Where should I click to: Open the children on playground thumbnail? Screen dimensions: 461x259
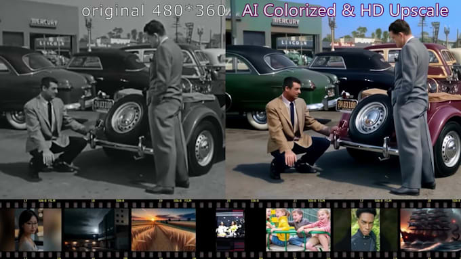click(298, 230)
